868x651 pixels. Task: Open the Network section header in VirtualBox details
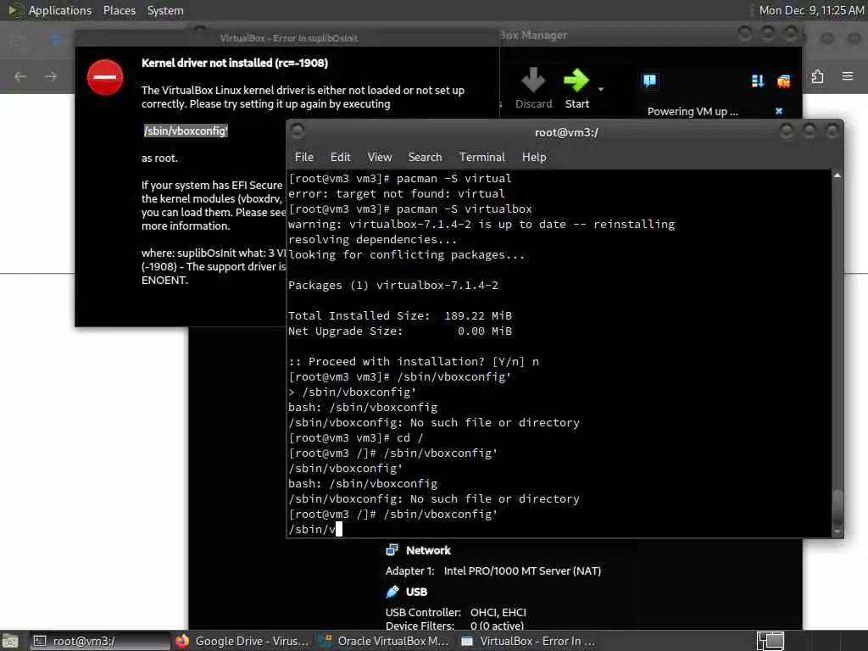(x=428, y=550)
